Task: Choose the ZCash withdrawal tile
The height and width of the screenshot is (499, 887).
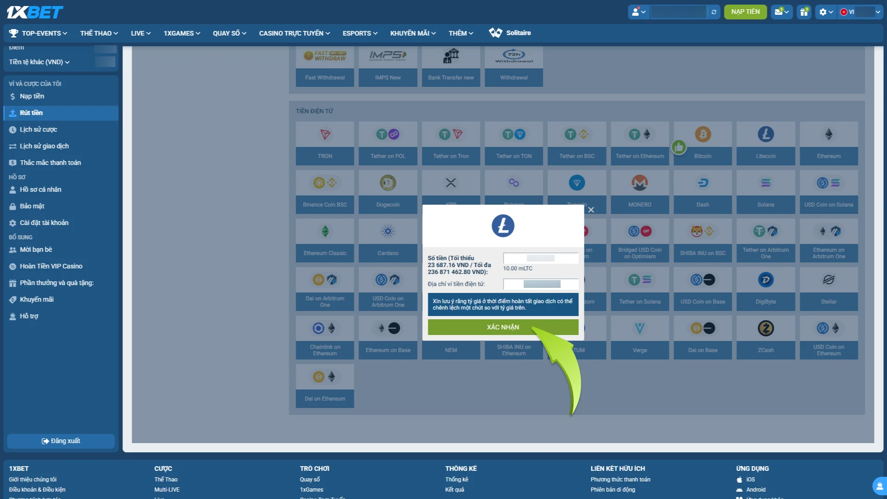Action: [765, 337]
